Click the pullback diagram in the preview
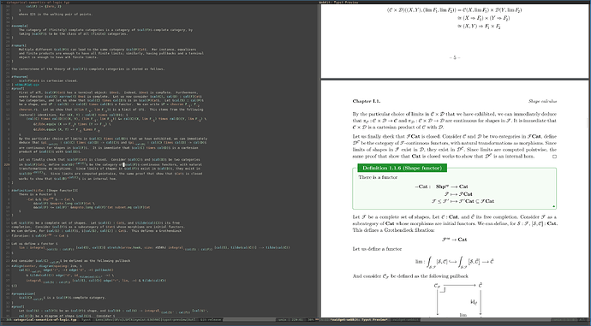Screen dimensions: 591x326 click(x=458, y=299)
